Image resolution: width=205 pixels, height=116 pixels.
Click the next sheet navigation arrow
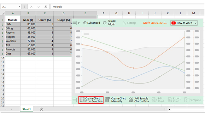tap(11, 109)
